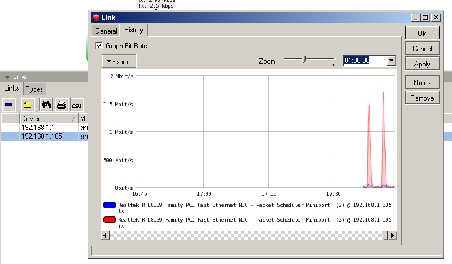Click the printer icon in Links toolbar
The height and width of the screenshot is (264, 452).
[x=61, y=104]
